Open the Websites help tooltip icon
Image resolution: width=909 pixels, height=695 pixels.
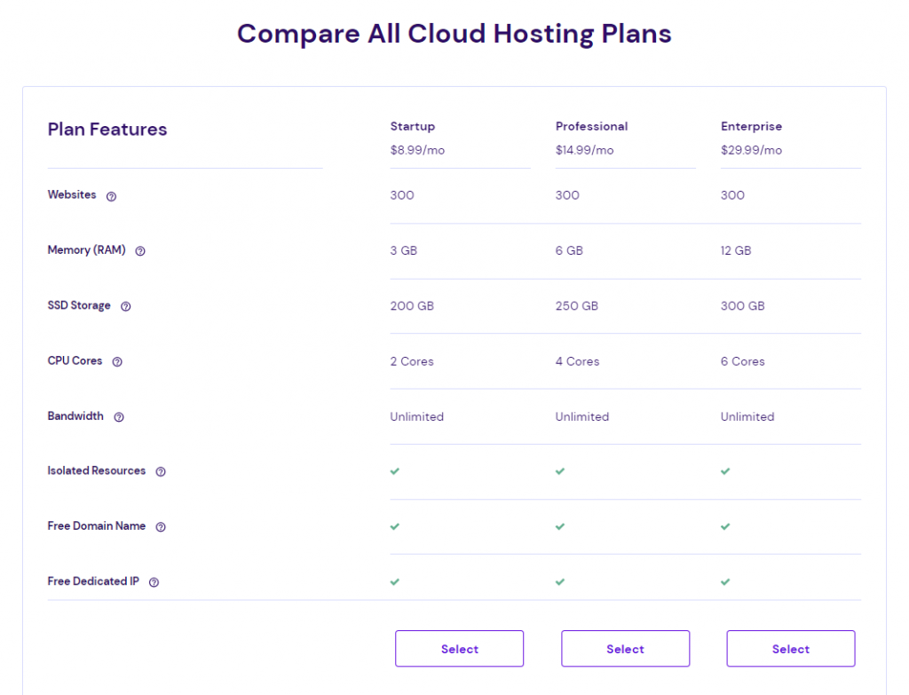click(x=111, y=195)
